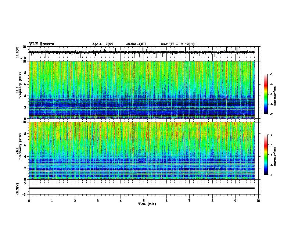The height and width of the screenshot is (225, 291).
Task: Select the "Apr. 4 , 2025" date text
Action: (x=103, y=44)
